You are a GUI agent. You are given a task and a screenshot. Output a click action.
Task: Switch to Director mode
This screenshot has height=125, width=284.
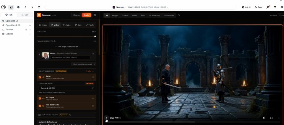click(77, 15)
